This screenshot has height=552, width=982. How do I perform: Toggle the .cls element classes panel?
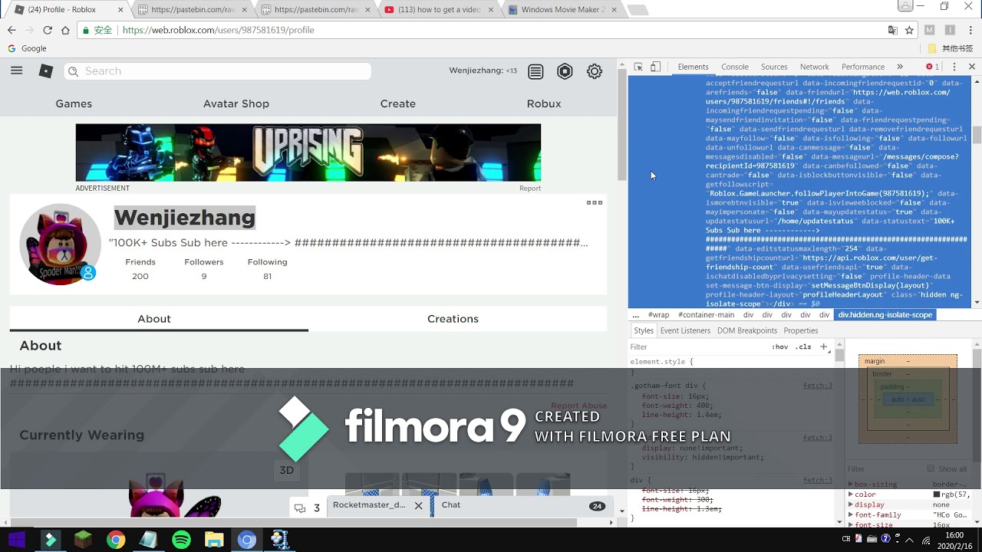coord(803,347)
